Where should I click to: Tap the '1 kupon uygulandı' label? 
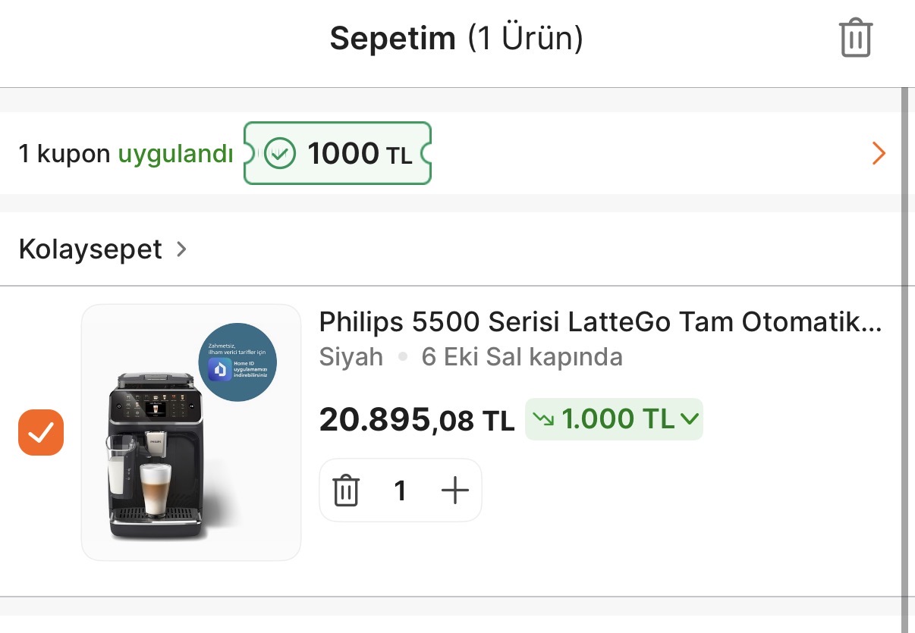tap(125, 154)
